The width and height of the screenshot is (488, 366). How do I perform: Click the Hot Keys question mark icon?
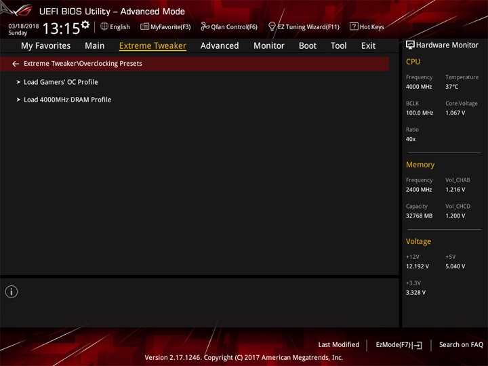point(354,26)
